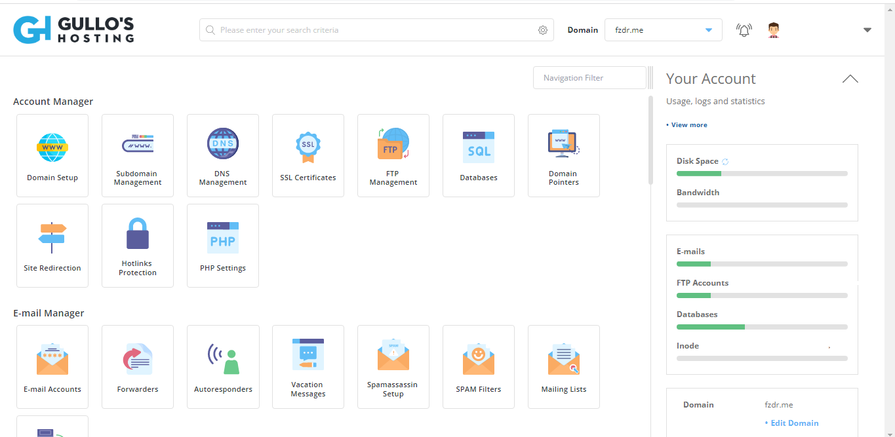Image resolution: width=895 pixels, height=437 pixels.
Task: Open PHP Settings
Action: pyautogui.click(x=223, y=246)
